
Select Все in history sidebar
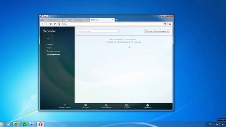pos(48,39)
